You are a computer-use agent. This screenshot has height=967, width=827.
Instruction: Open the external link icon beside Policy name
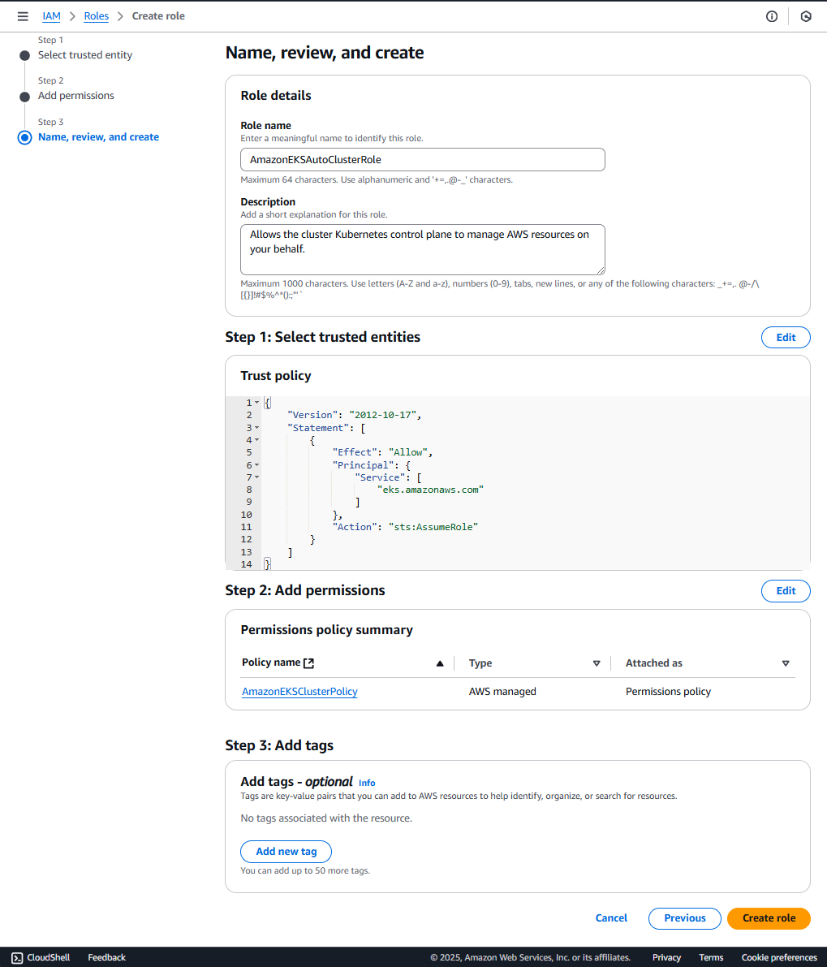pos(308,663)
